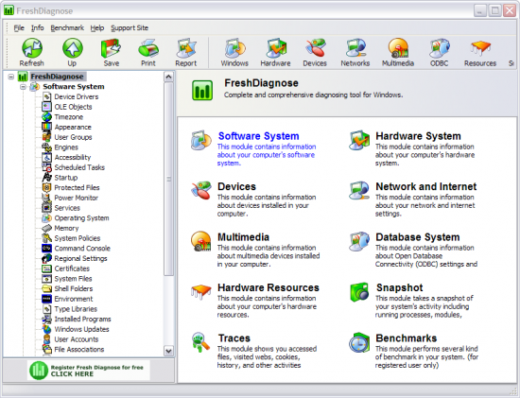
Task: Click the Software System module icon
Action: point(201,140)
